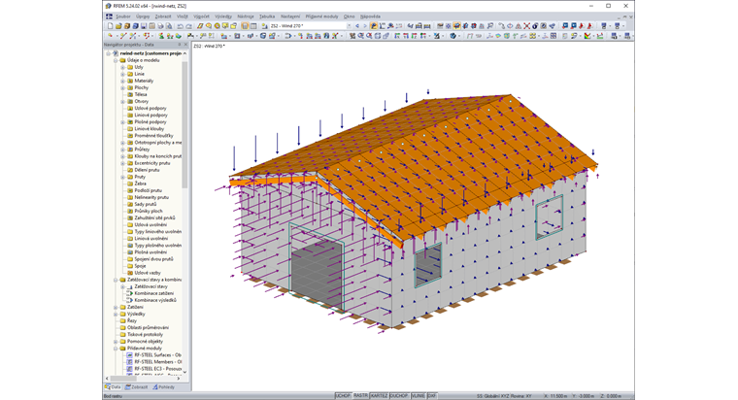Save the model with the floppy disk icon
Image resolution: width=738 pixels, height=400 pixels.
click(144, 26)
